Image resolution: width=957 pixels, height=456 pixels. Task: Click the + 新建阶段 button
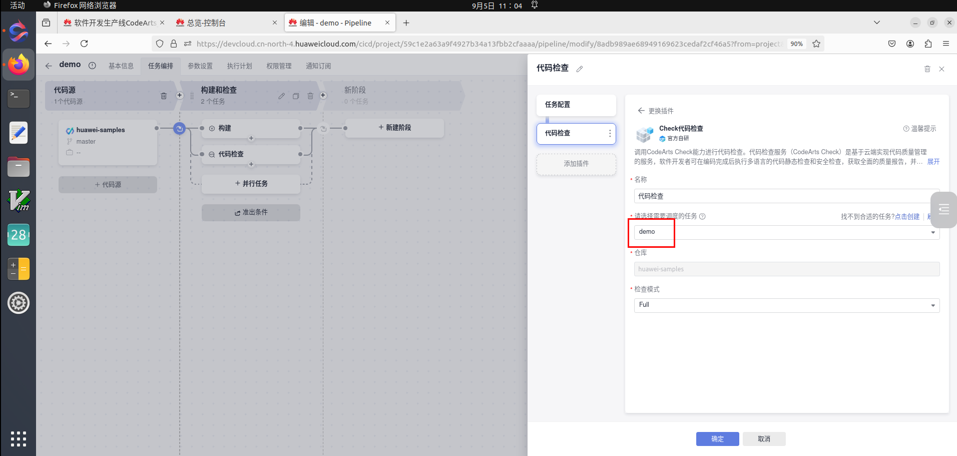pos(395,128)
